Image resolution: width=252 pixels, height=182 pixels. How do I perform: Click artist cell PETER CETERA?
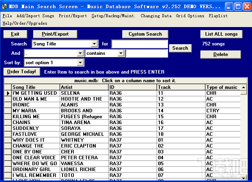(84, 157)
